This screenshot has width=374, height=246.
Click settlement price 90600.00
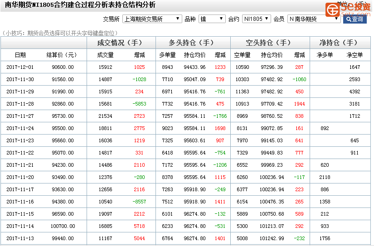click(x=63, y=67)
